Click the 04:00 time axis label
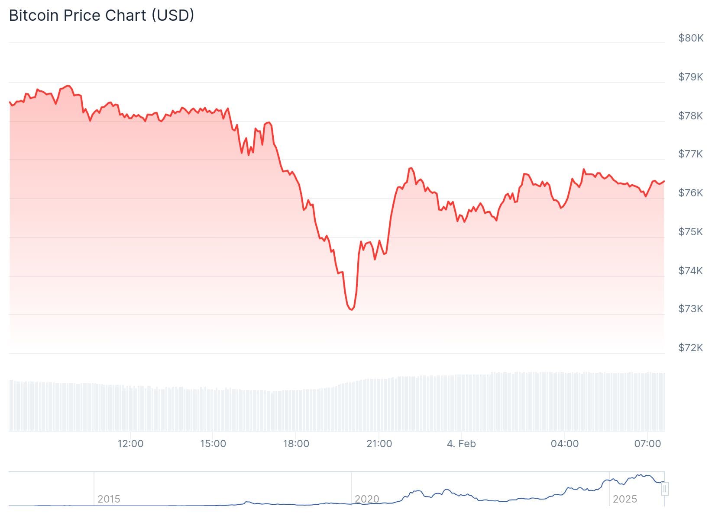The height and width of the screenshot is (519, 712). 565,444
